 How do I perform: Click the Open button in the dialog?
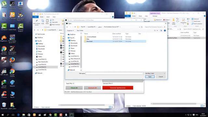click(150, 77)
